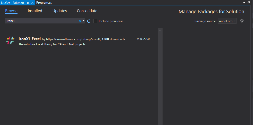Screen dimensions: 253x125
Task: Click the package list vertical scrollbar
Action: click(x=160, y=77)
